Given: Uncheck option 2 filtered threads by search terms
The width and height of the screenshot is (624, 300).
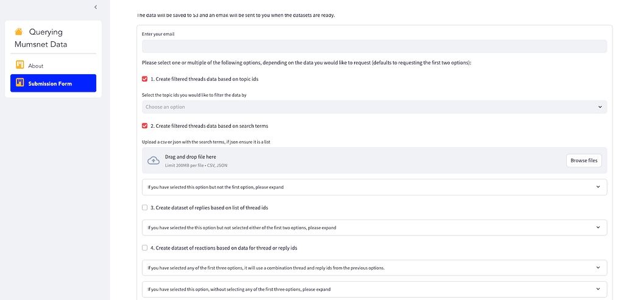Looking at the screenshot, I should tap(145, 126).
